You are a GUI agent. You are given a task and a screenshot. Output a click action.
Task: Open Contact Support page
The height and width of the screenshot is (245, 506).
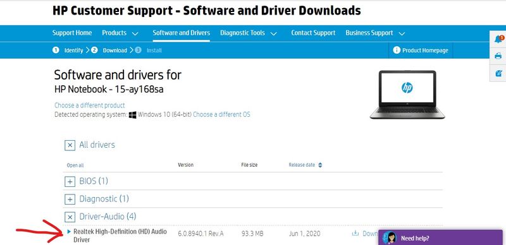click(x=313, y=33)
